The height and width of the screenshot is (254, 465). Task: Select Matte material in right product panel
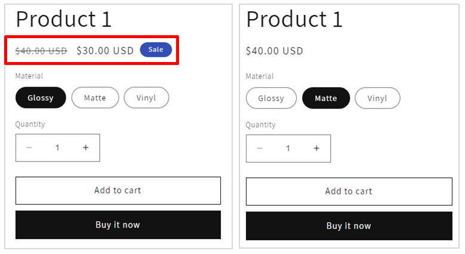pos(326,98)
